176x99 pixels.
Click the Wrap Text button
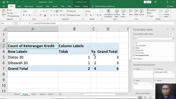tap(71, 11)
